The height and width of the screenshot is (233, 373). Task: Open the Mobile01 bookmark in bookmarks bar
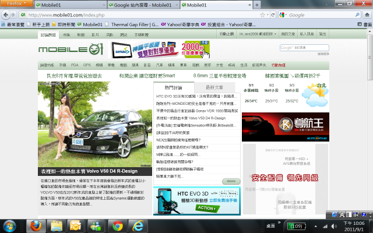click(x=90, y=24)
